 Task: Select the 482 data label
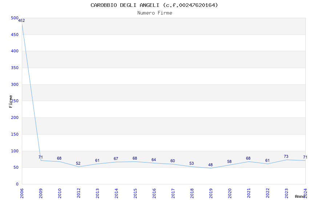click(x=21, y=20)
